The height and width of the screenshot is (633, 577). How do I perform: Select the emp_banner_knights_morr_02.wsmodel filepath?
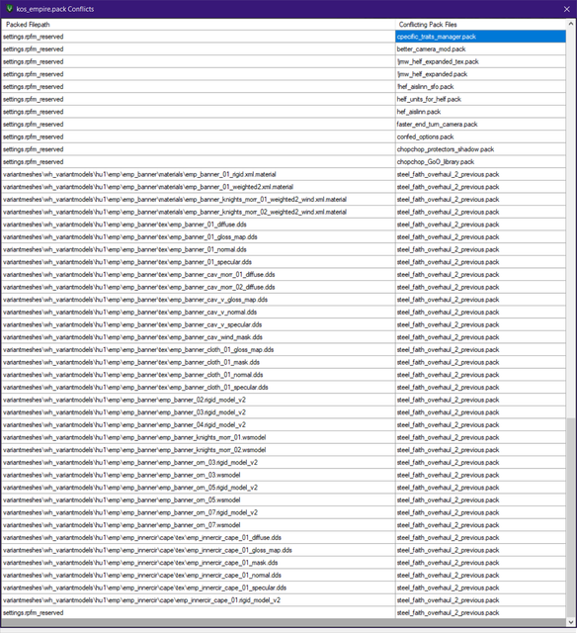(198, 450)
